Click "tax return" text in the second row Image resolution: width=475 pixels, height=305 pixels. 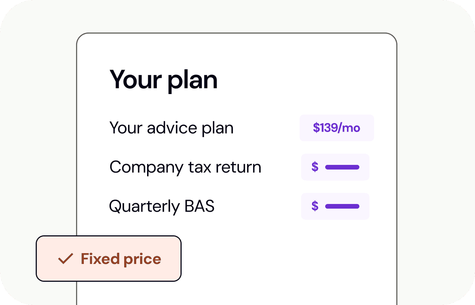coord(225,167)
